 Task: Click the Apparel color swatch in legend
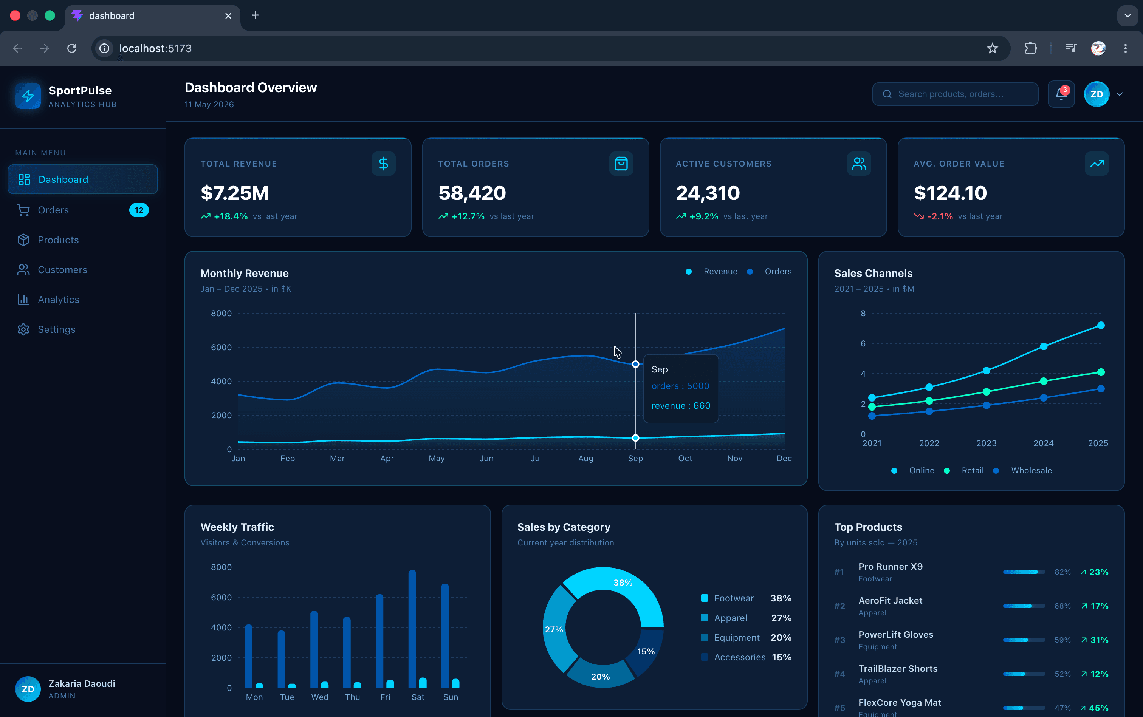click(705, 617)
